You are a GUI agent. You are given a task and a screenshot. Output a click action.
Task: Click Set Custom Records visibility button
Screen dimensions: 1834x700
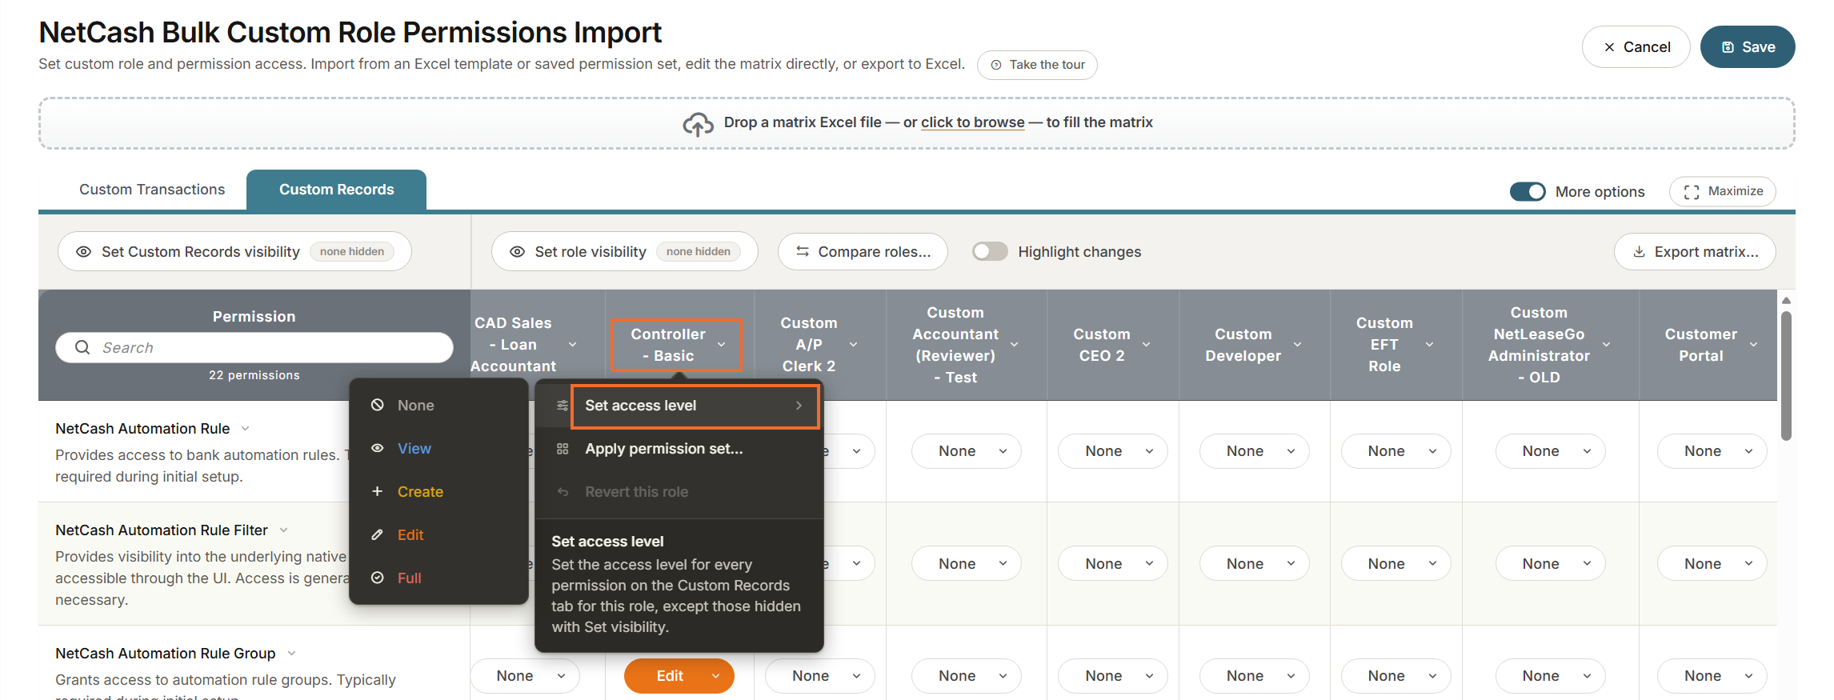click(234, 252)
